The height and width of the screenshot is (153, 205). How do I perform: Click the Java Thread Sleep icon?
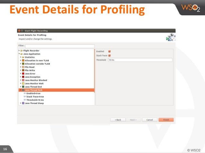point(23,103)
